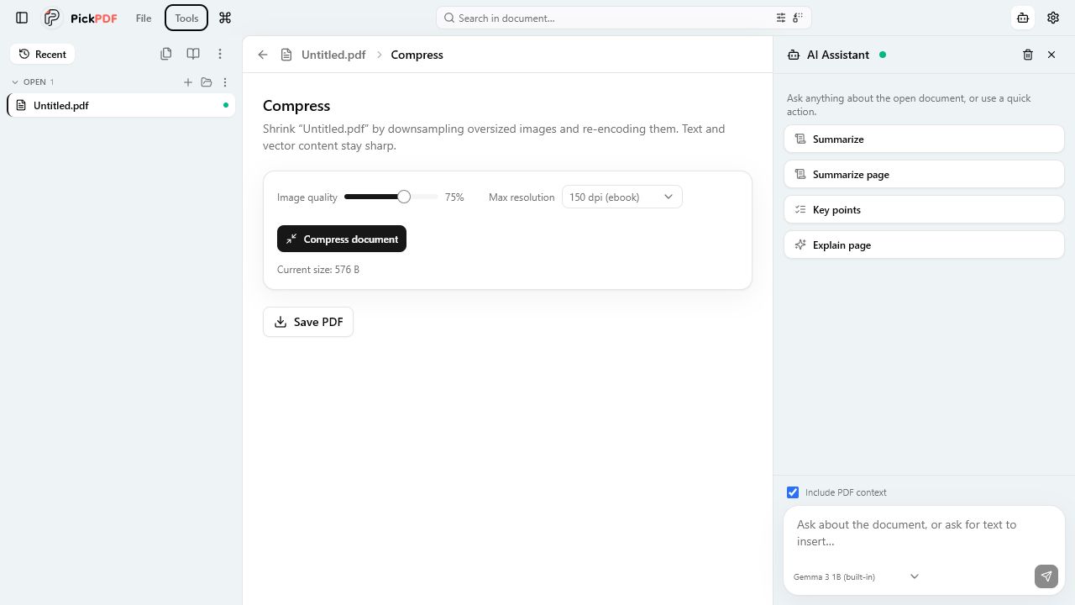Open the command palette icon

click(x=224, y=18)
